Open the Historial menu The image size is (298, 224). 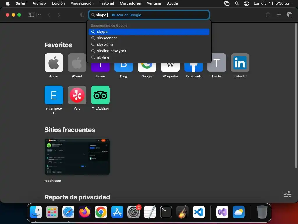(x=107, y=3)
